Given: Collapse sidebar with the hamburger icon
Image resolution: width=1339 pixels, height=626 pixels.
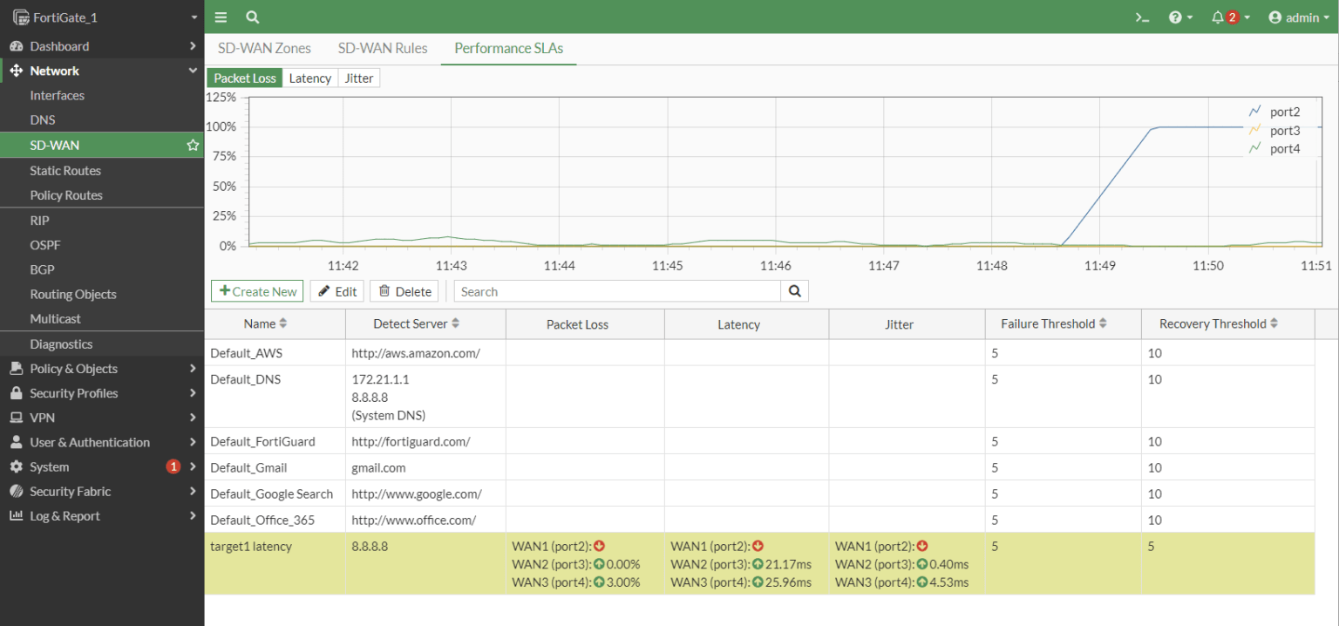Looking at the screenshot, I should [221, 17].
